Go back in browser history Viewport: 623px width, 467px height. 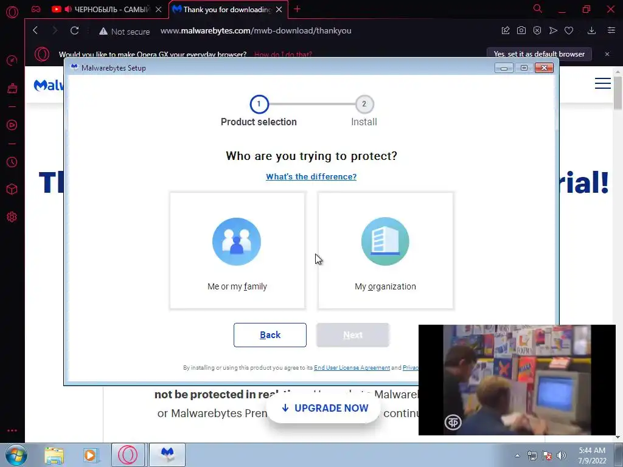(35, 30)
